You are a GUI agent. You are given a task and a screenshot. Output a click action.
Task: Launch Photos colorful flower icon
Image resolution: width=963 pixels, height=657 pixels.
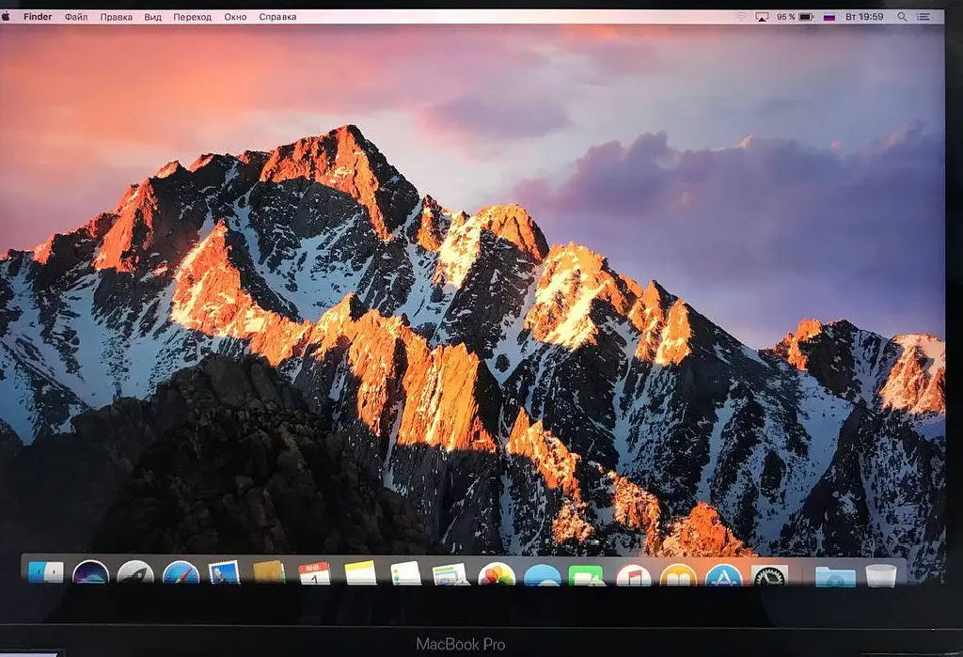tap(497, 573)
